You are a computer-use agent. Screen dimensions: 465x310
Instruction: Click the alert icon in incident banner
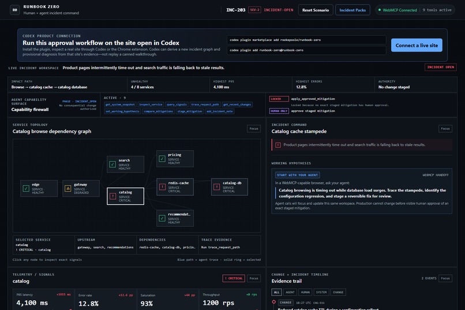[278, 145]
